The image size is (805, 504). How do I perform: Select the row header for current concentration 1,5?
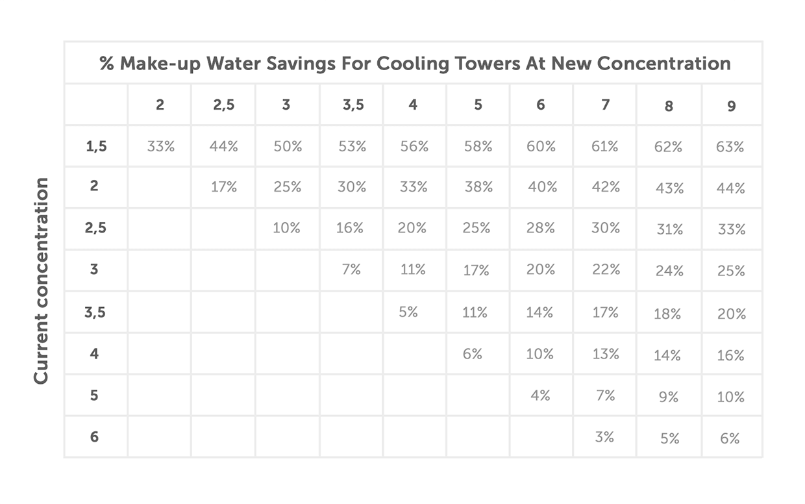pos(95,146)
